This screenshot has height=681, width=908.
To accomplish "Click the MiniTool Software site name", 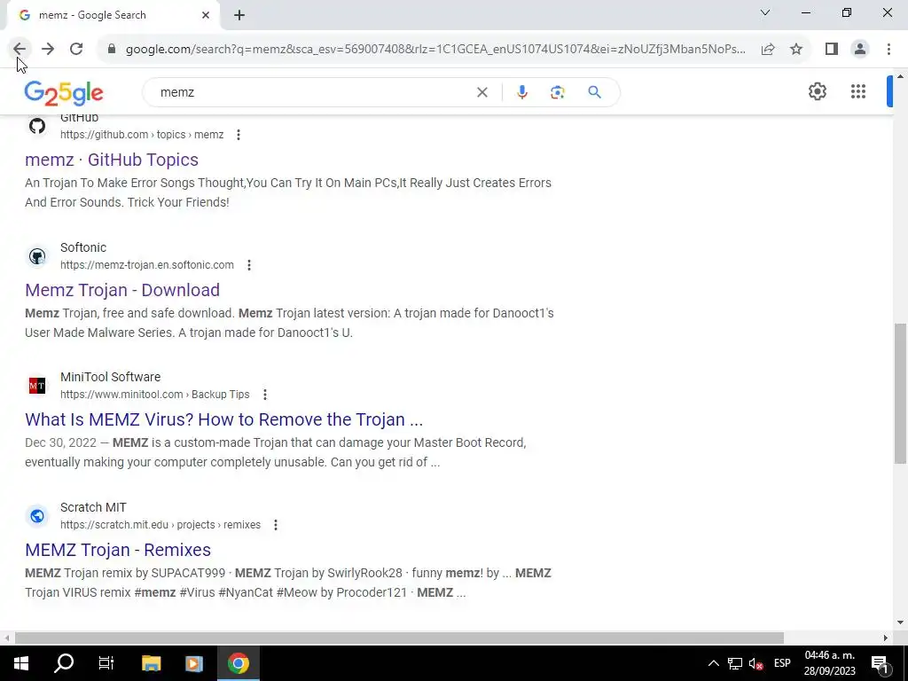I will (x=111, y=377).
